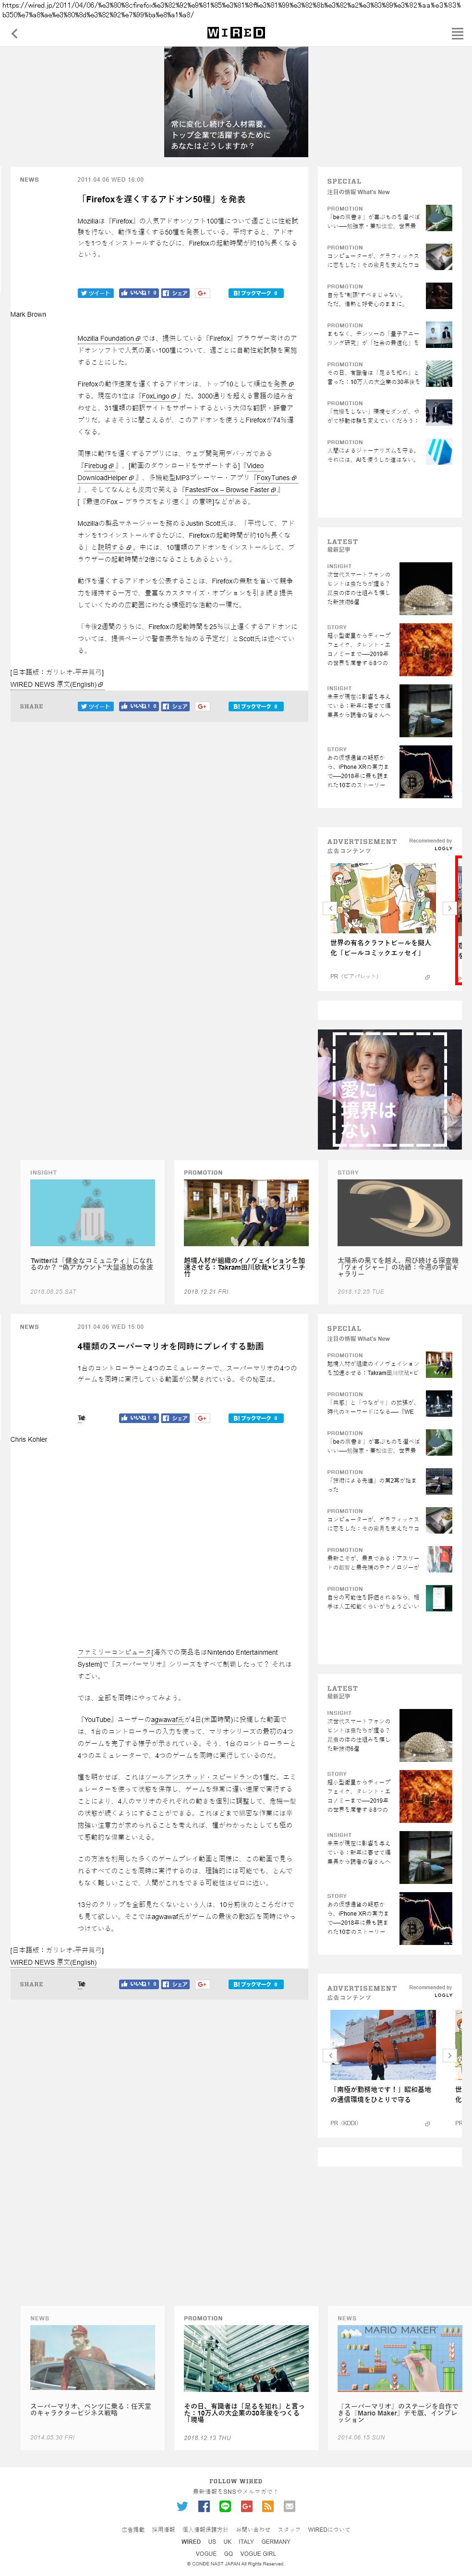This screenshot has width=472, height=2576.
Task: Open the hamburger menu in the header
Action: (457, 34)
